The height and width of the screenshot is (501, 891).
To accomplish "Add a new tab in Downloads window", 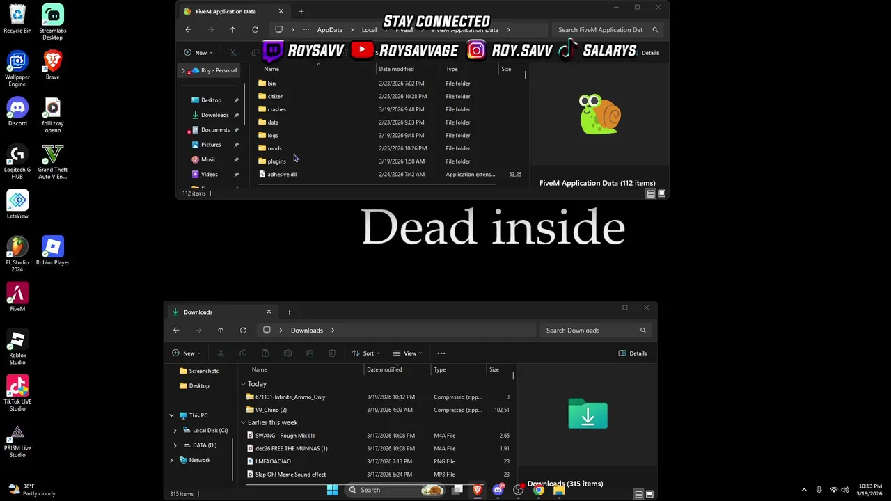I will click(289, 312).
